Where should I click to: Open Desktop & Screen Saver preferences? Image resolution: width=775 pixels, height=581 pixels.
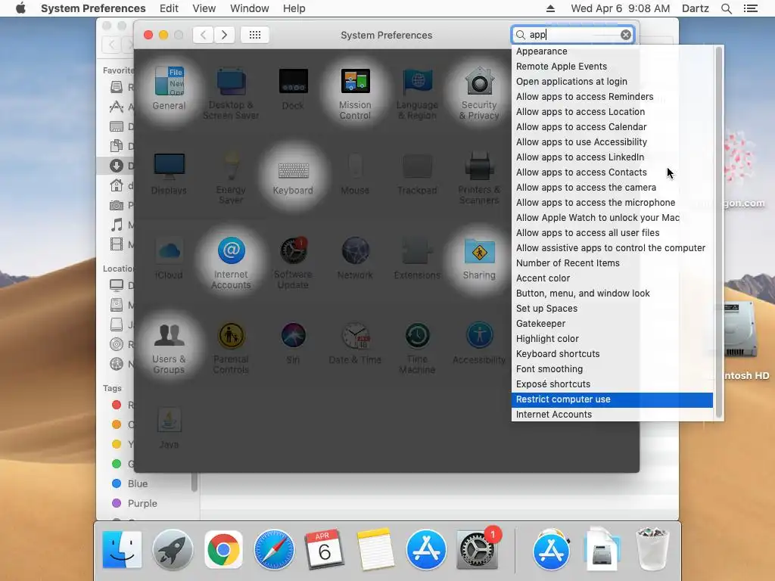coord(231,93)
